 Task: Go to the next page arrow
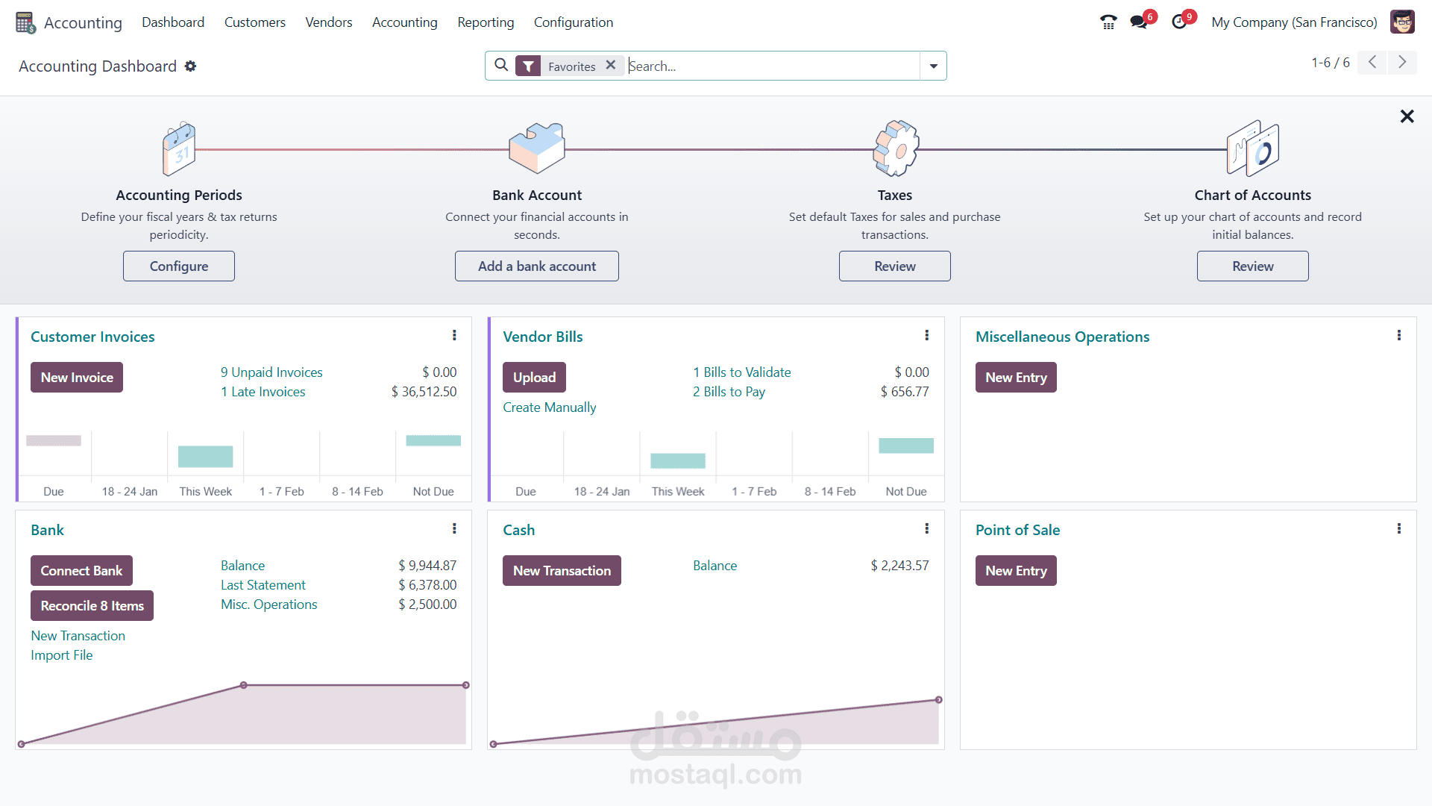pyautogui.click(x=1402, y=63)
